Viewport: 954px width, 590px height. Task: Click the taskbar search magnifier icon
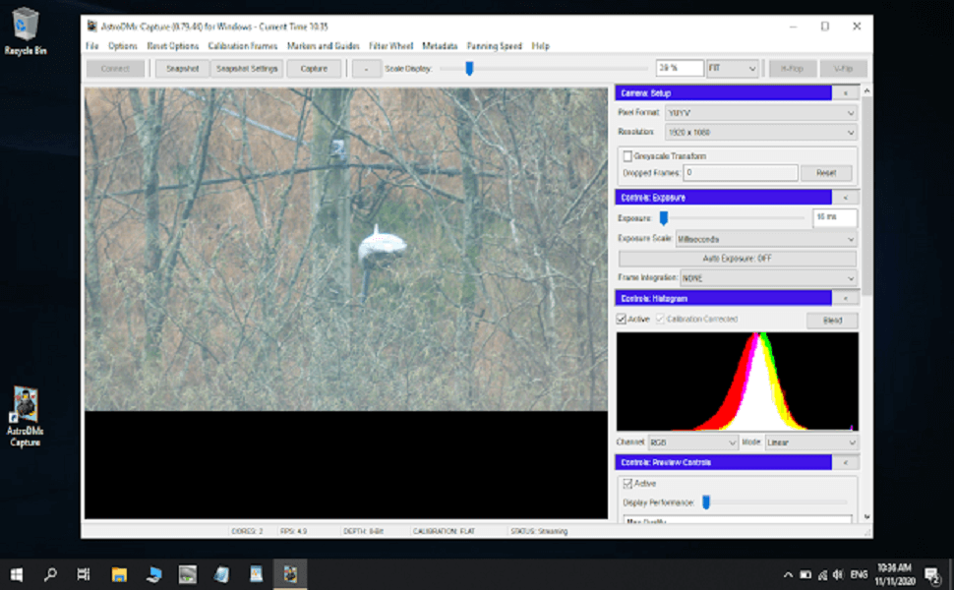(x=50, y=574)
